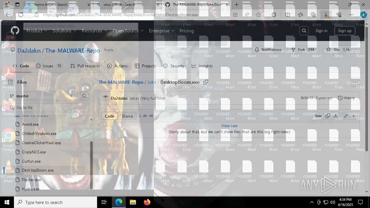
Task: Select Hydra.exe in file tree
Action: (31, 189)
